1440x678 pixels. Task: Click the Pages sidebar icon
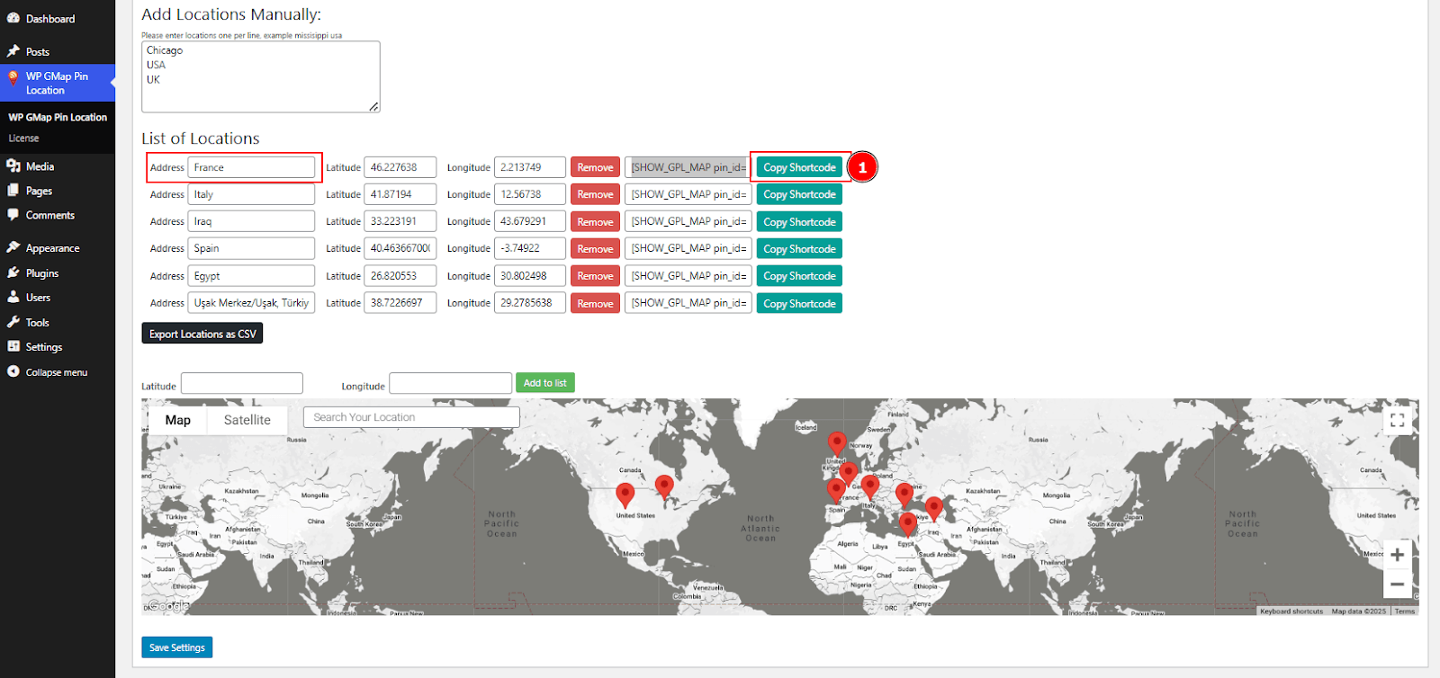coord(13,191)
